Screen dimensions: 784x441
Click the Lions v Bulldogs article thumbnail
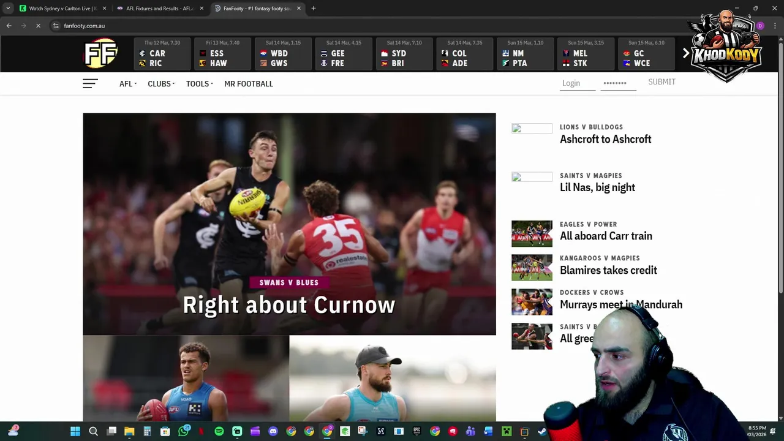pyautogui.click(x=532, y=128)
